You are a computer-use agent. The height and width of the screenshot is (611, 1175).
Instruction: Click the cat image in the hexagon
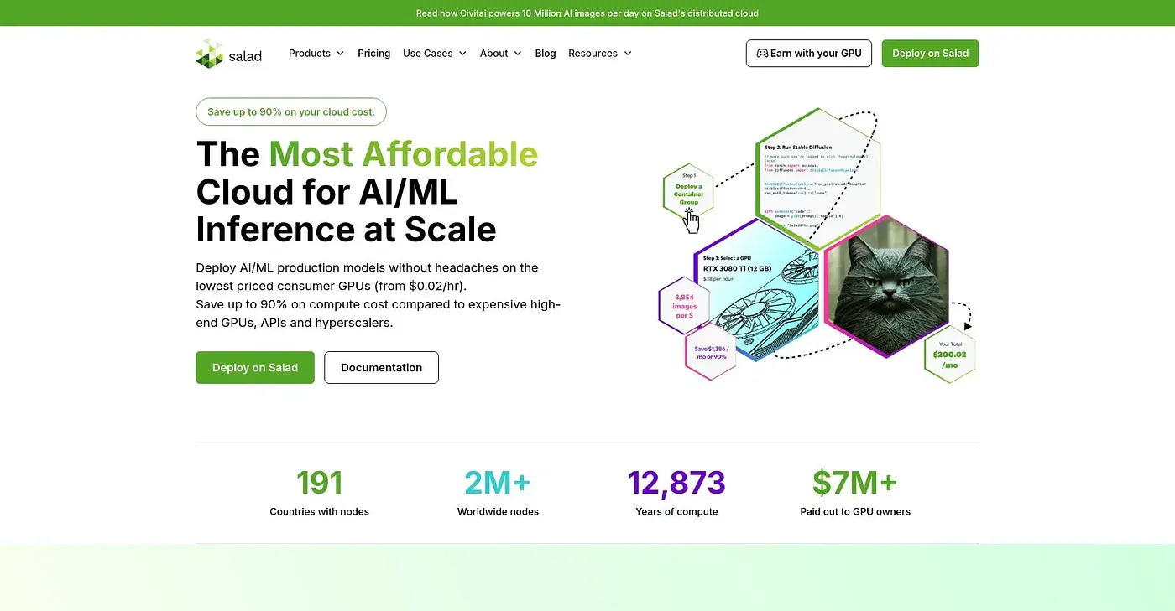point(887,287)
